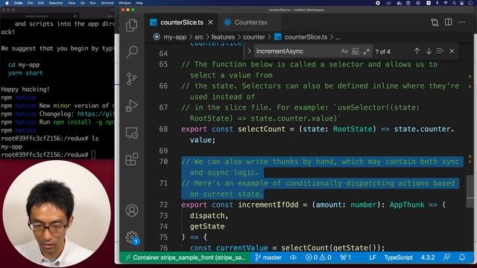Open the Remote Explorer view
This screenshot has width=477, height=268.
[132, 133]
